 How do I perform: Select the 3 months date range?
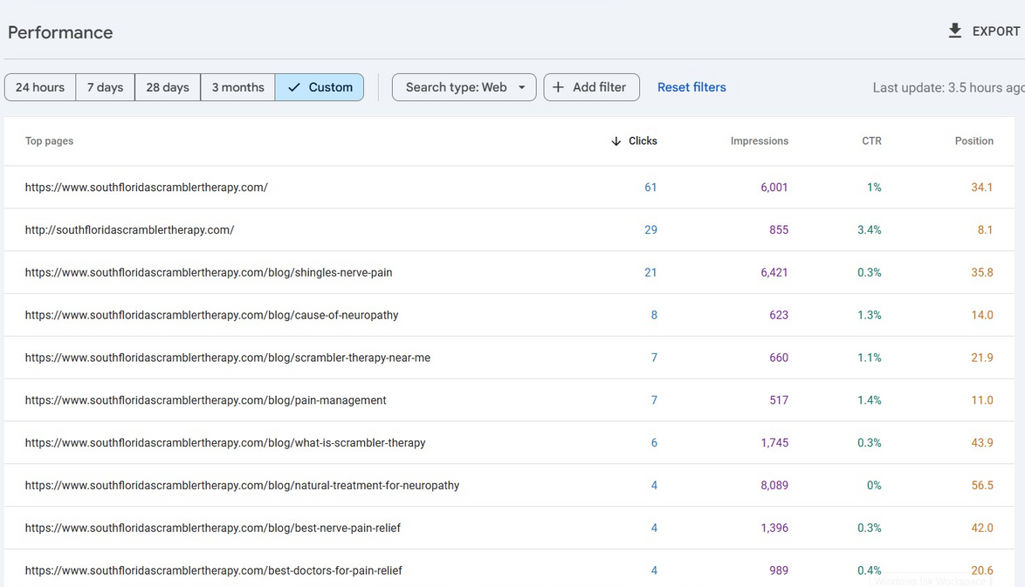pos(238,87)
